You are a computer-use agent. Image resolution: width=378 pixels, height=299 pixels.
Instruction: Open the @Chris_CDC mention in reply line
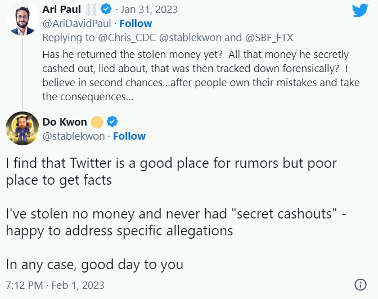coord(127,38)
